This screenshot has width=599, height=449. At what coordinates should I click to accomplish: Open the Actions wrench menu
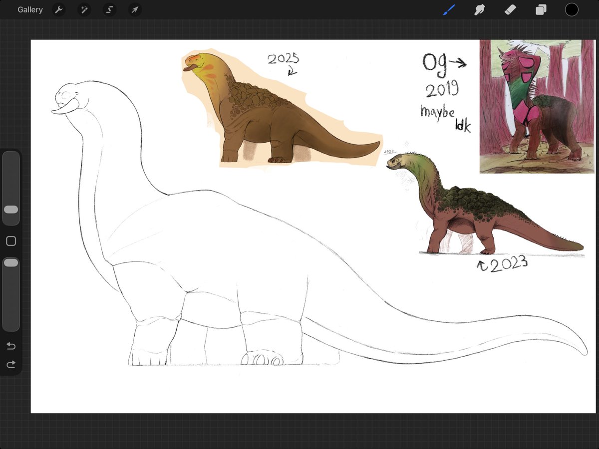59,9
